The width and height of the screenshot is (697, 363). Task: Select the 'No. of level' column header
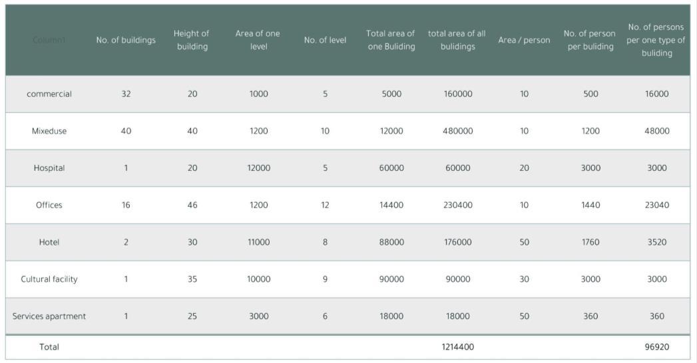(325, 40)
